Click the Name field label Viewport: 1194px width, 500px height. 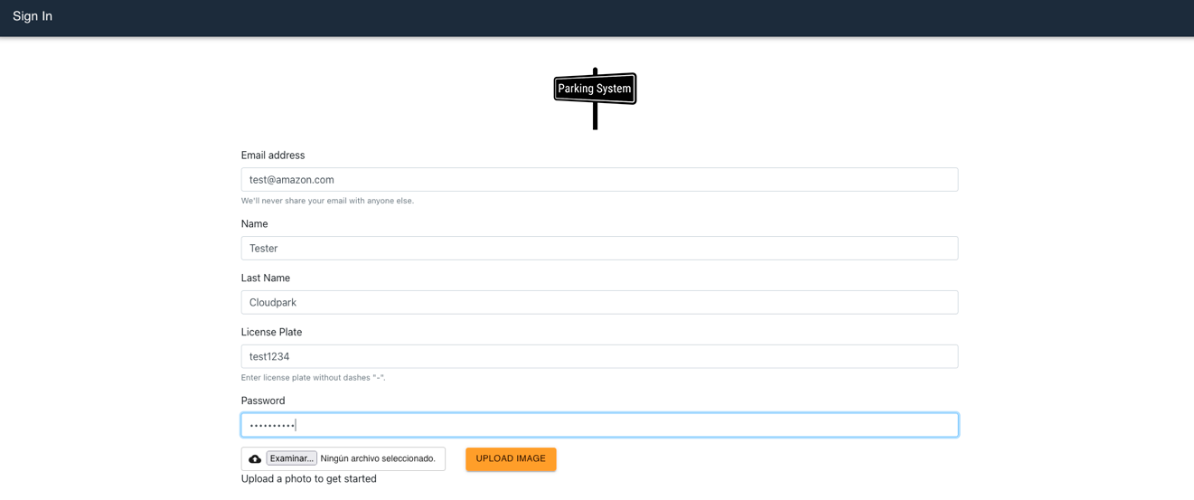254,224
